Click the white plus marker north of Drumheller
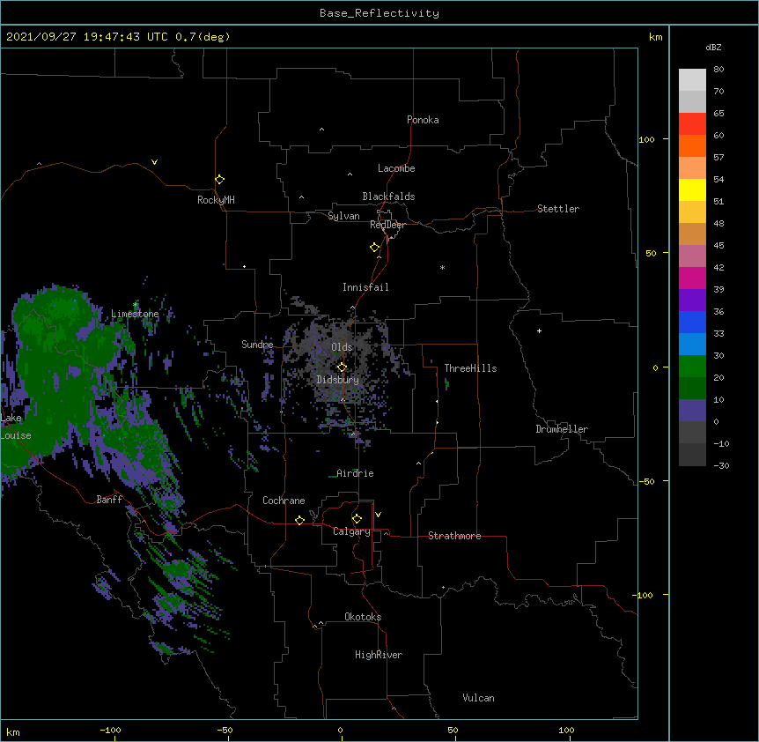Image resolution: width=759 pixels, height=742 pixels. [x=539, y=330]
